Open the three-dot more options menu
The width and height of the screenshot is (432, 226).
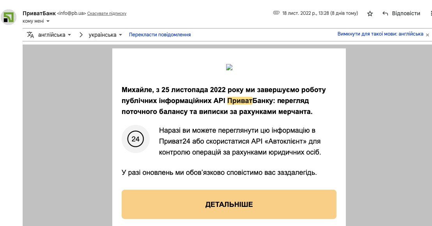(x=430, y=14)
